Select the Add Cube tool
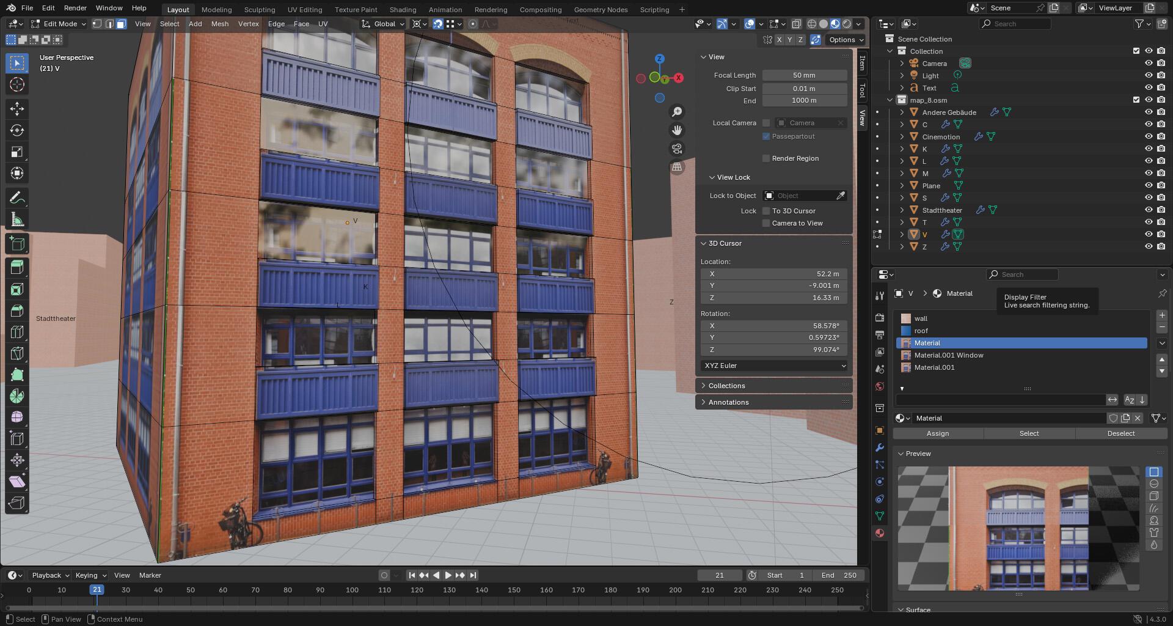The height and width of the screenshot is (626, 1173). [17, 244]
